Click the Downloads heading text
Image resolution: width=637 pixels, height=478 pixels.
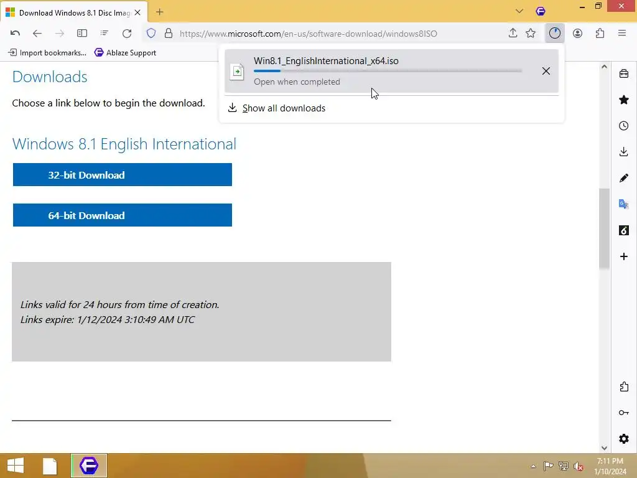50,77
